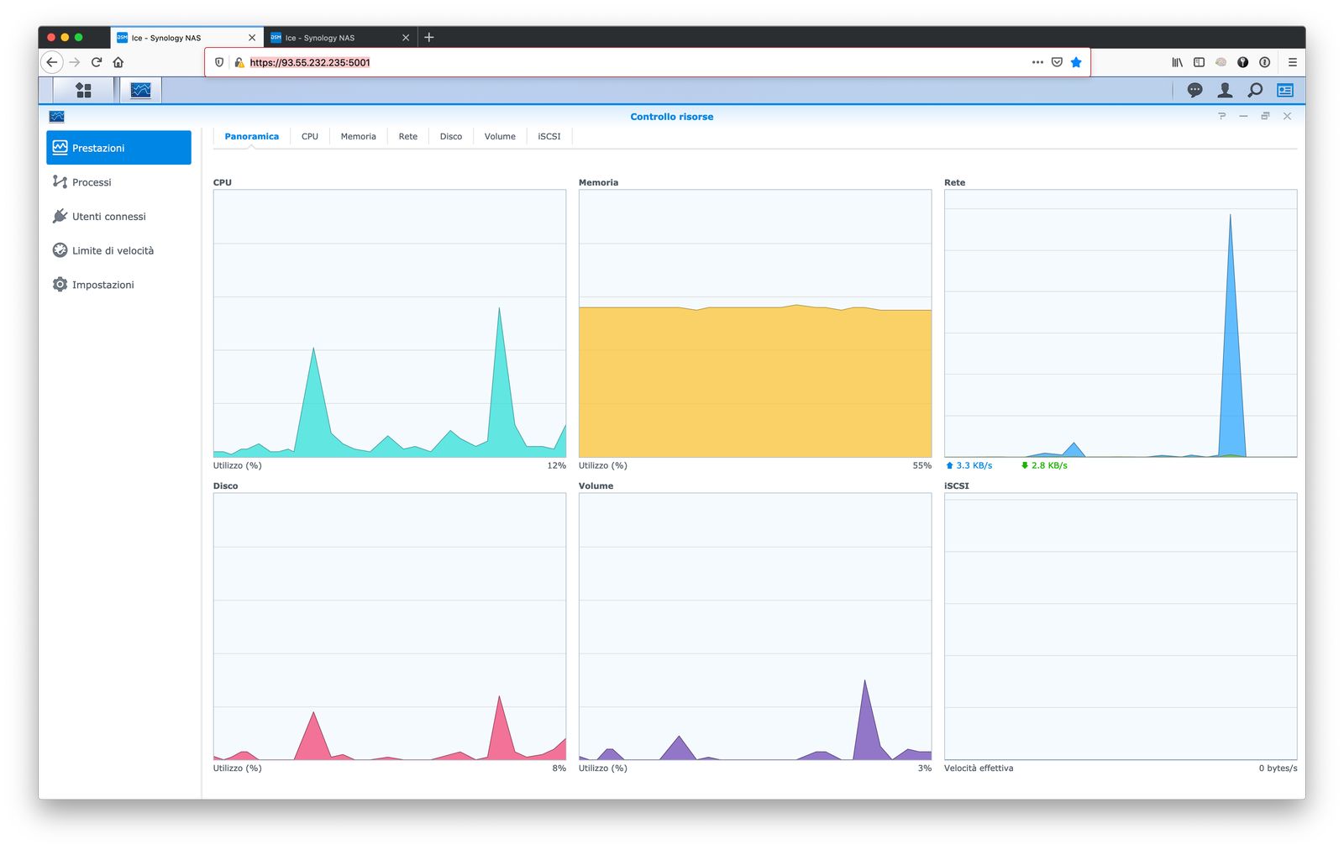Open Resource Monitor help question mark

[1221, 116]
